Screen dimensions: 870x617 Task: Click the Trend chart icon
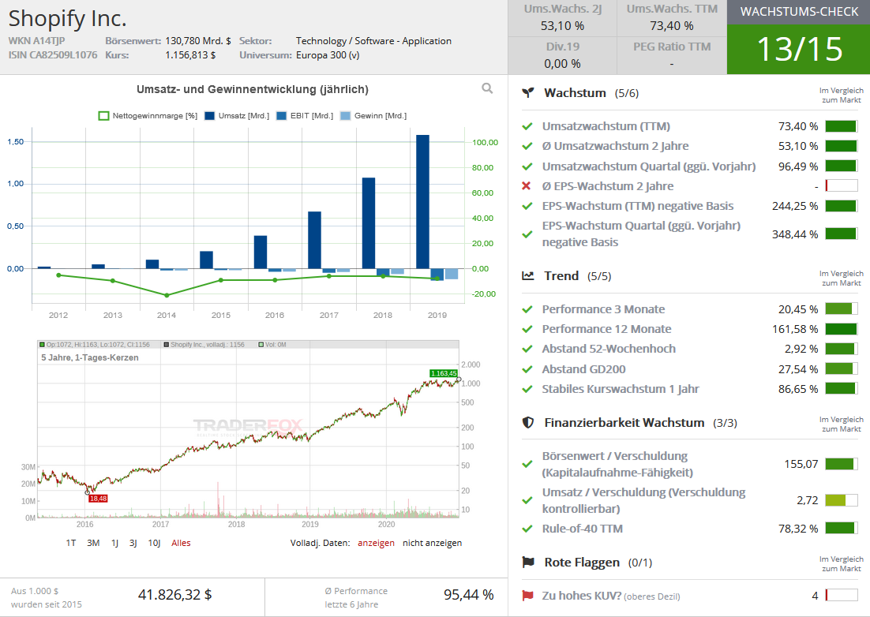point(528,275)
